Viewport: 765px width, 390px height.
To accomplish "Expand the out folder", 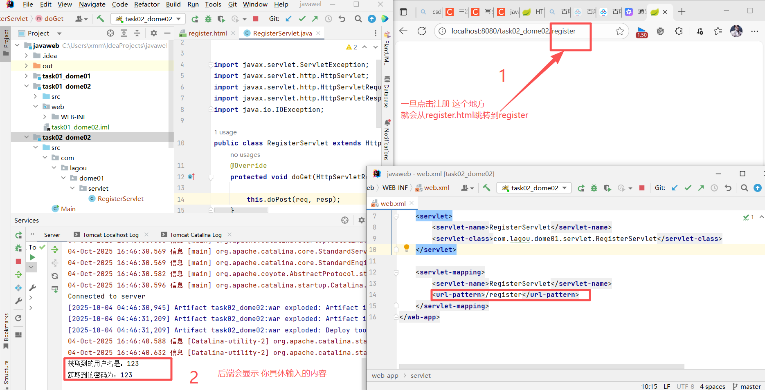I will click(x=27, y=66).
